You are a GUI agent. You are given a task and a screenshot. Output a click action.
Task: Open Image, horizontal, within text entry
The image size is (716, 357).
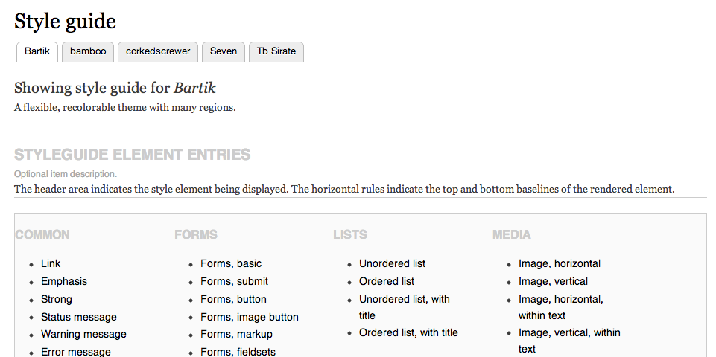point(561,307)
